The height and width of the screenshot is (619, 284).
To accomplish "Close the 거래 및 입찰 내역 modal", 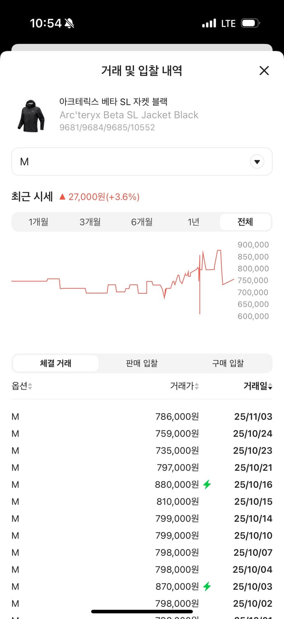I will 264,71.
